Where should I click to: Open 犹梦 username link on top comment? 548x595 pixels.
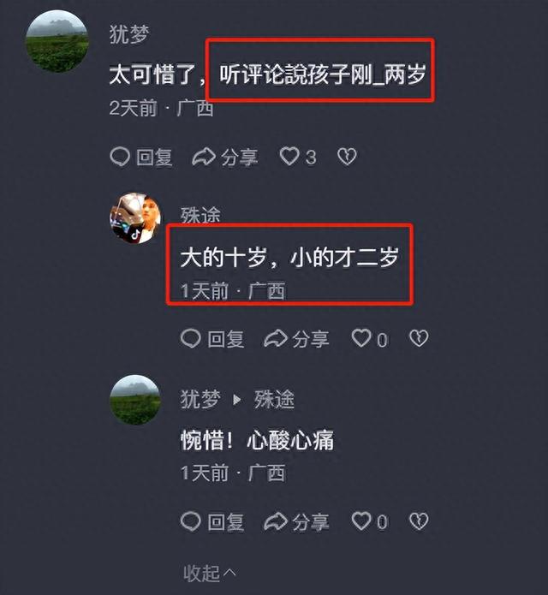click(129, 34)
